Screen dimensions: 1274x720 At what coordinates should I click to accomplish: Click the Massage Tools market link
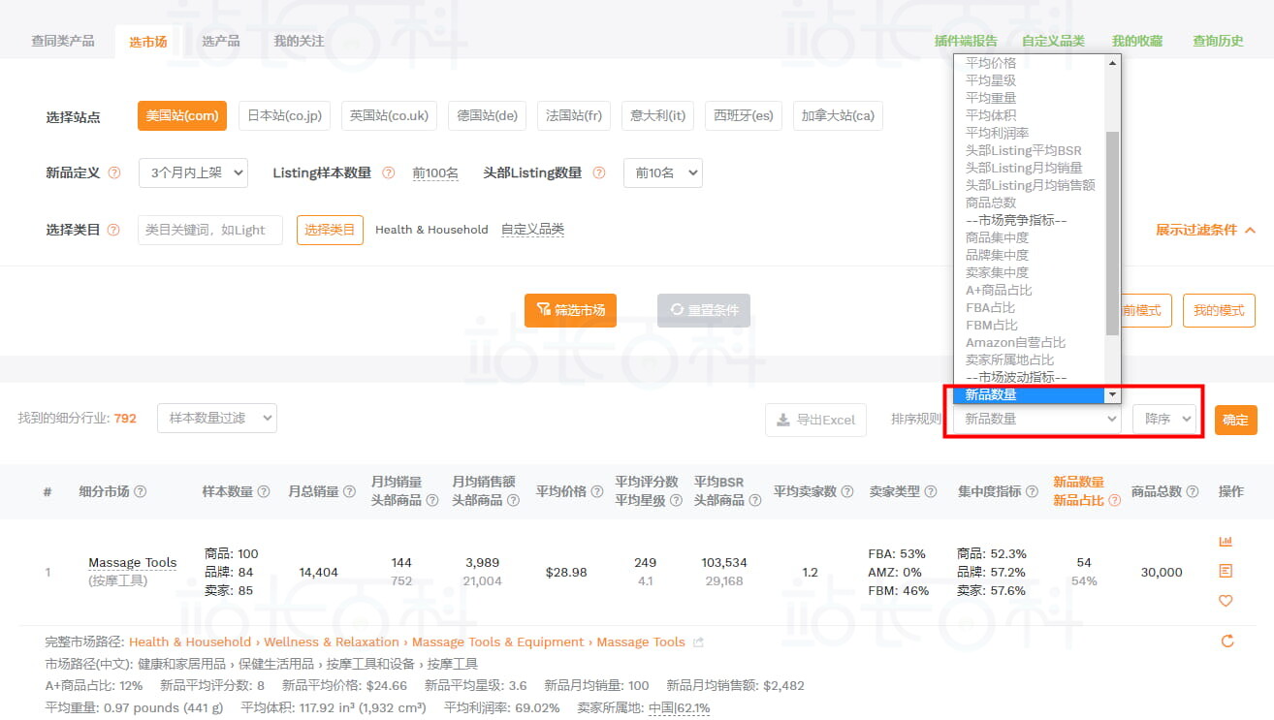click(x=133, y=563)
